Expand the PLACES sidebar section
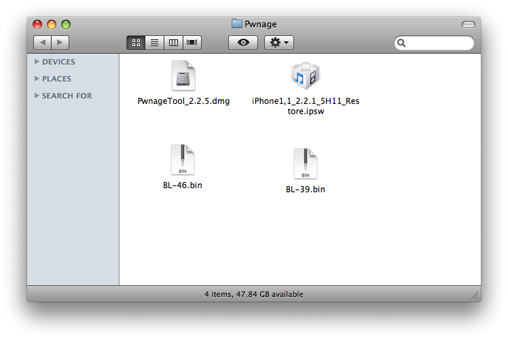 [37, 79]
